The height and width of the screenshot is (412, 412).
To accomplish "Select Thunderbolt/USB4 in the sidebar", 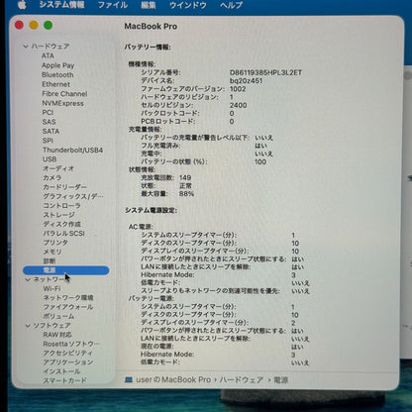I will [72, 150].
